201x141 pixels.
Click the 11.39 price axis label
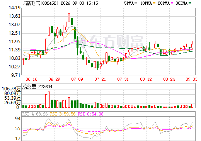pyautogui.click(x=15, y=50)
